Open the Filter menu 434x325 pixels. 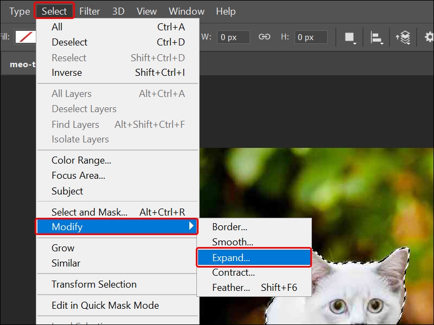pyautogui.click(x=90, y=11)
